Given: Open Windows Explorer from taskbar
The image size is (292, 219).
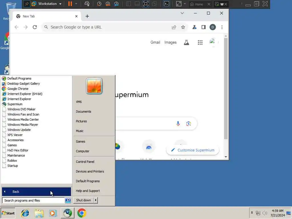Looking at the screenshot, I should pos(39,213).
